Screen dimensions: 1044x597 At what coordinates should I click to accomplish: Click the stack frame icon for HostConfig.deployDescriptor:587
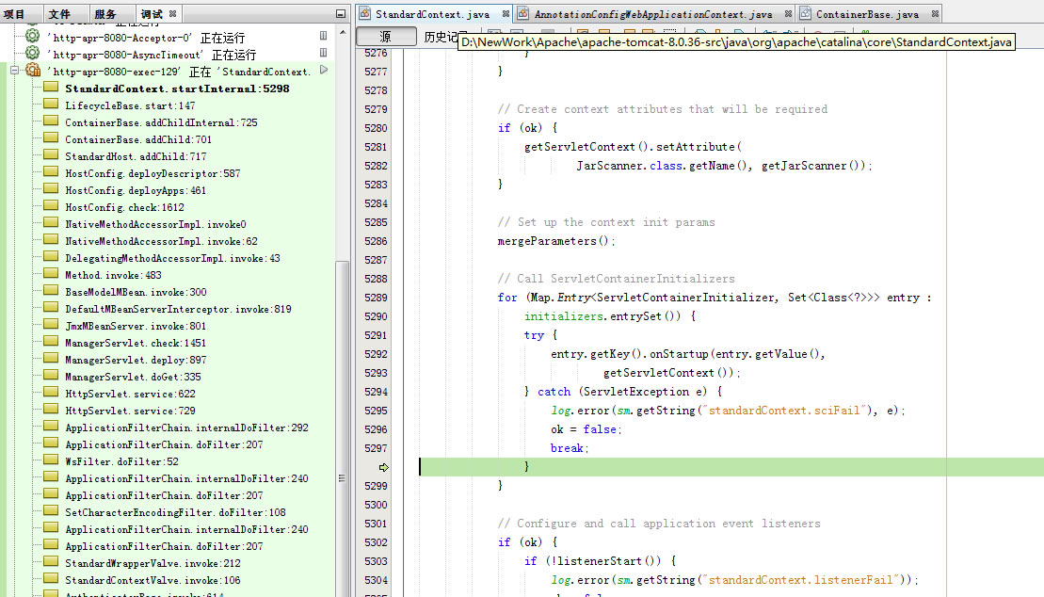pyautogui.click(x=51, y=171)
